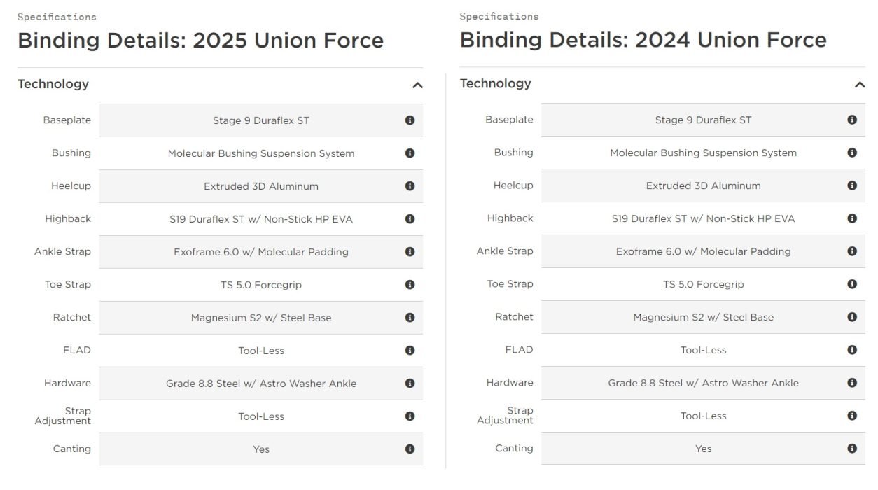Click the Technology header on the 2025 table
878x490 pixels.
pos(53,84)
